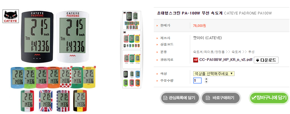The width and height of the screenshot is (290, 114).
Task: Click the CATEYE brand logo
Action: pyautogui.click(x=11, y=17)
